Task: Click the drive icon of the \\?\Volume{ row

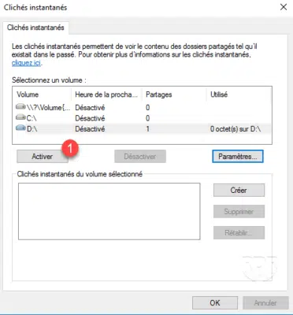Action: 21,106
